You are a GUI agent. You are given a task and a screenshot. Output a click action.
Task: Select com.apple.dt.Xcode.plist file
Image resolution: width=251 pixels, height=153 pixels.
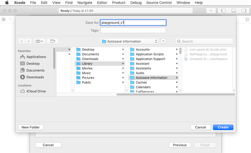tap(207, 49)
